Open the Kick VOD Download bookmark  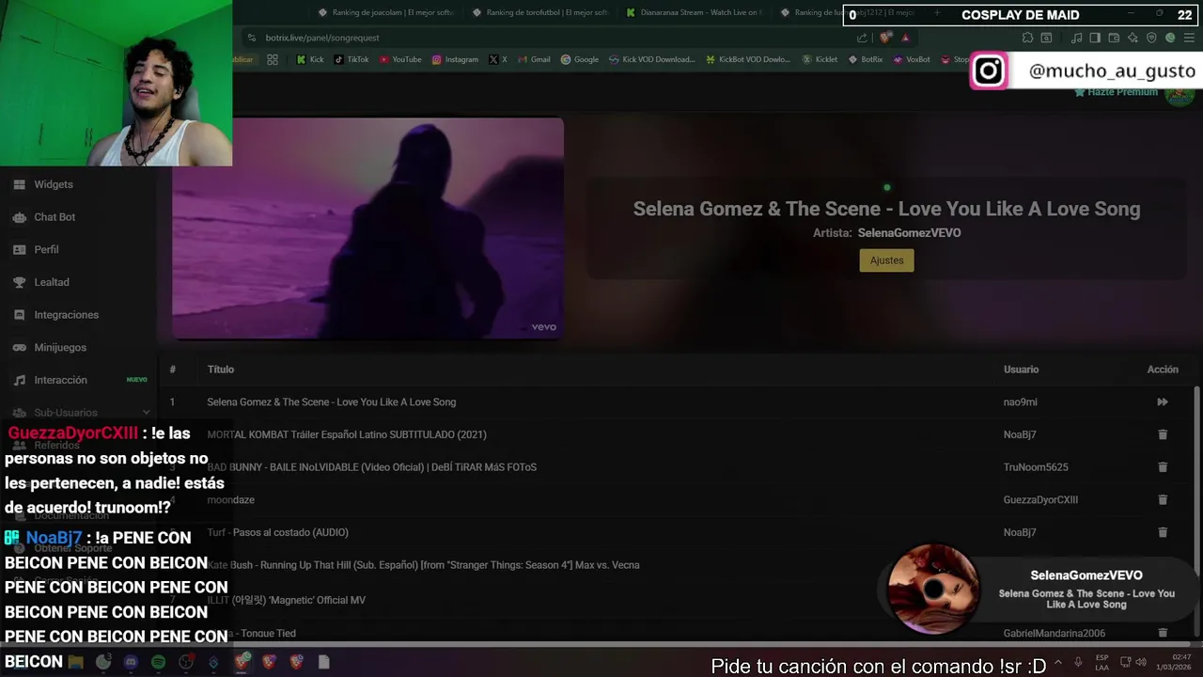pos(651,59)
